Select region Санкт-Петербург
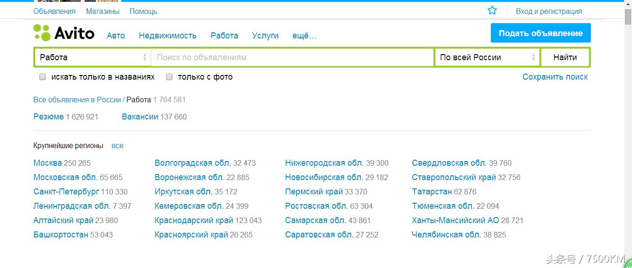 tap(66, 192)
